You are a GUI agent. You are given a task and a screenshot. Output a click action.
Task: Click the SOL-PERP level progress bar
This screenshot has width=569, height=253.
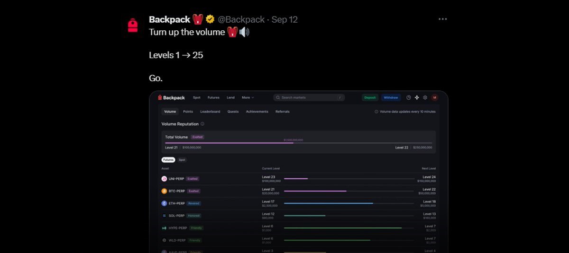tap(349, 216)
